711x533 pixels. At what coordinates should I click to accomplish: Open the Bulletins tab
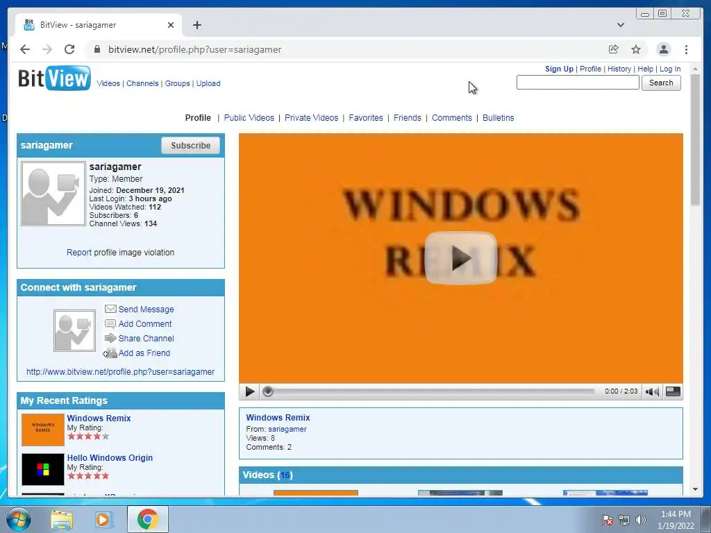(499, 118)
